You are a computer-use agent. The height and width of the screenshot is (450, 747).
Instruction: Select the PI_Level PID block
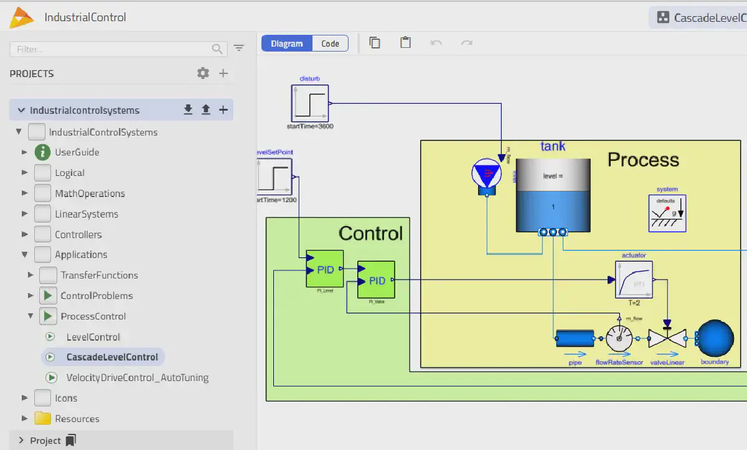tap(324, 269)
